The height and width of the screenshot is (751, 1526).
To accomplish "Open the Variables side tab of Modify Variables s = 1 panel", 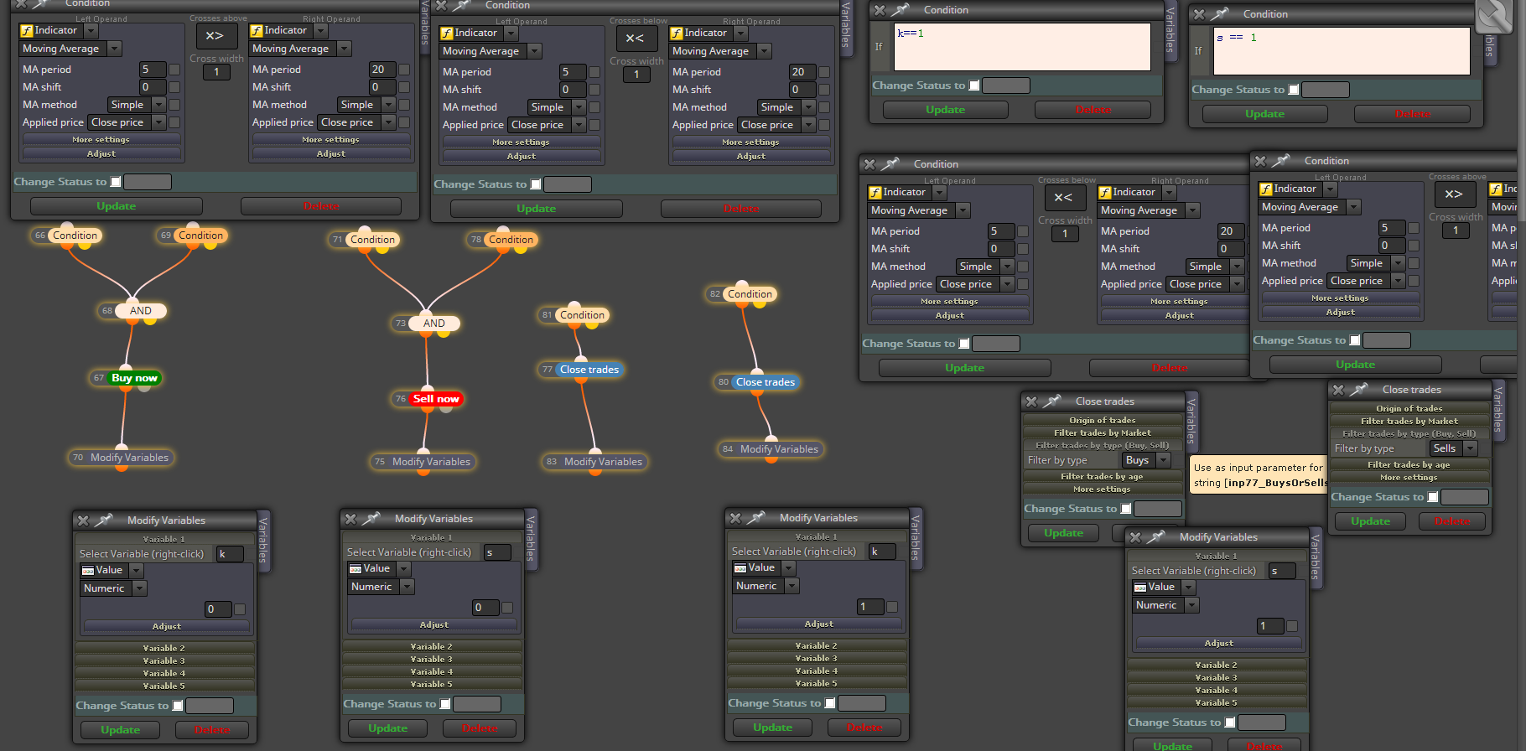I will (x=1315, y=557).
